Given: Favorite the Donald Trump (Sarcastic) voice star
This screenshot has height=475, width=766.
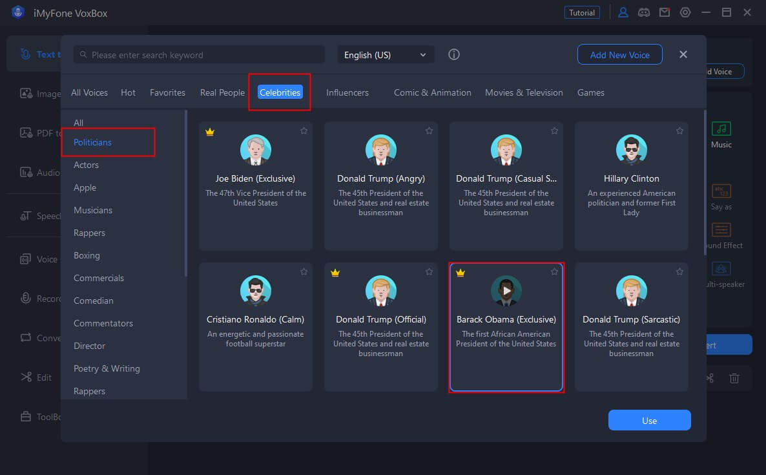Looking at the screenshot, I should (679, 271).
